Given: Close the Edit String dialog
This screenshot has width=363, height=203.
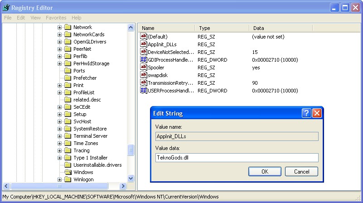Looking at the screenshot, I should point(317,113).
